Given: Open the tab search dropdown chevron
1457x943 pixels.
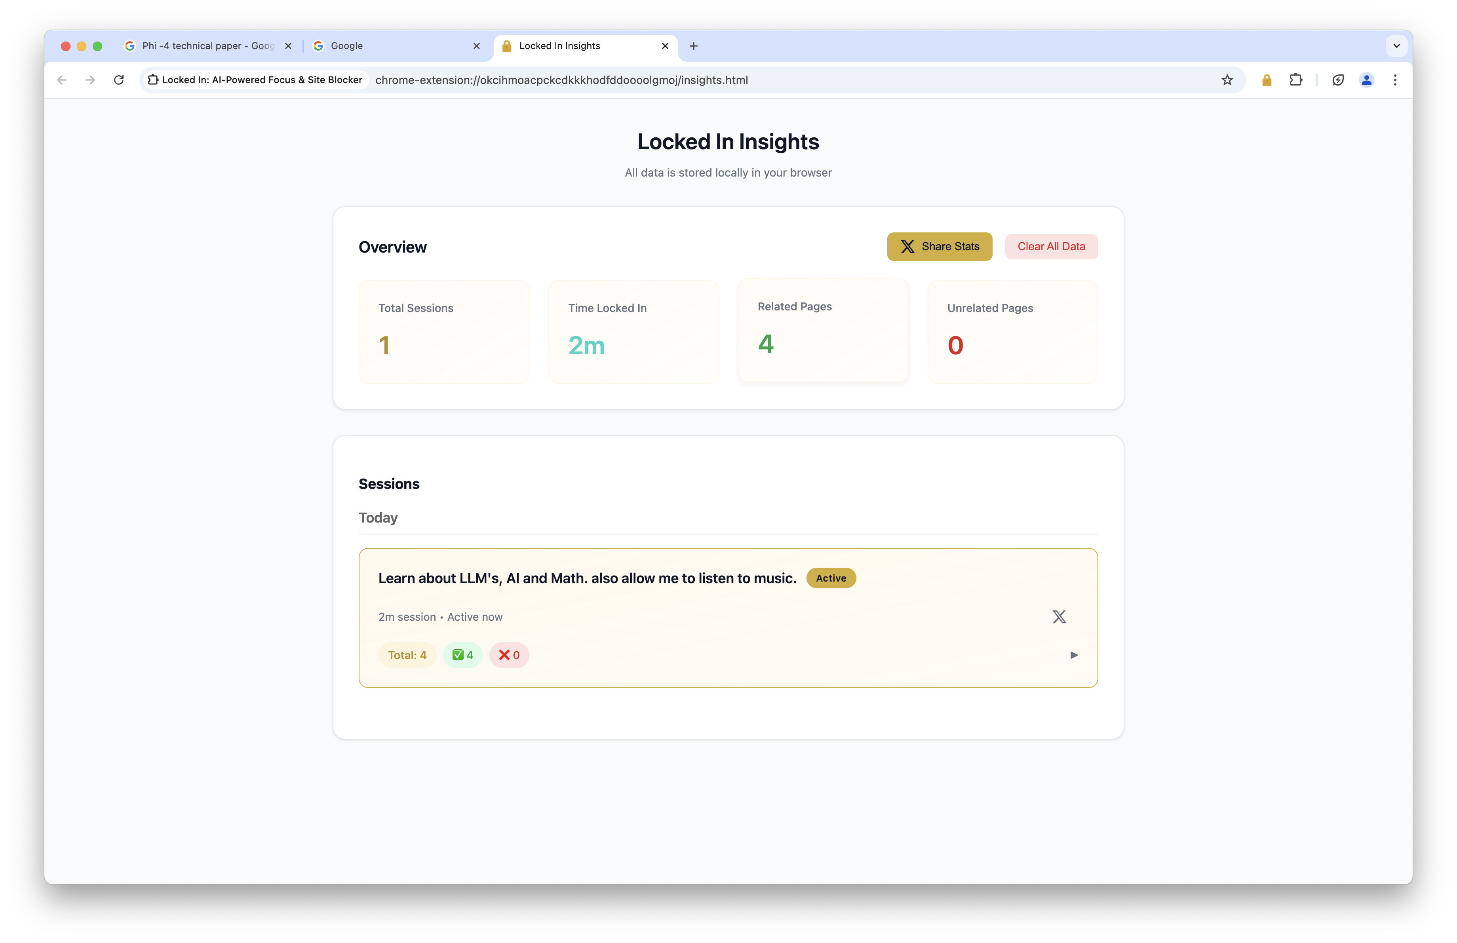Looking at the screenshot, I should [x=1396, y=46].
